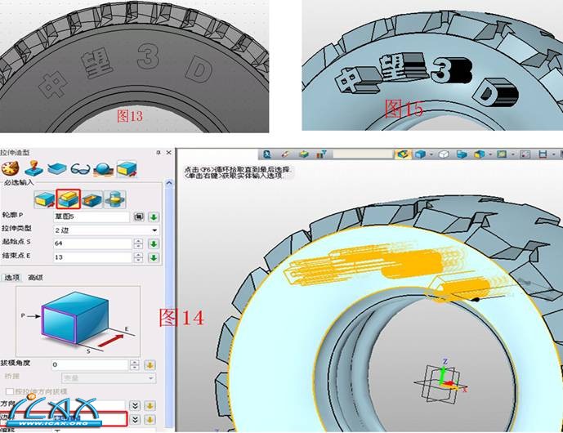563x433 pixels.
Task: Click the yellow arrow beside the boundary field
Action: (x=150, y=419)
